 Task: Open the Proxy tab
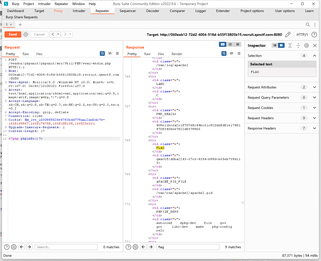point(58,11)
